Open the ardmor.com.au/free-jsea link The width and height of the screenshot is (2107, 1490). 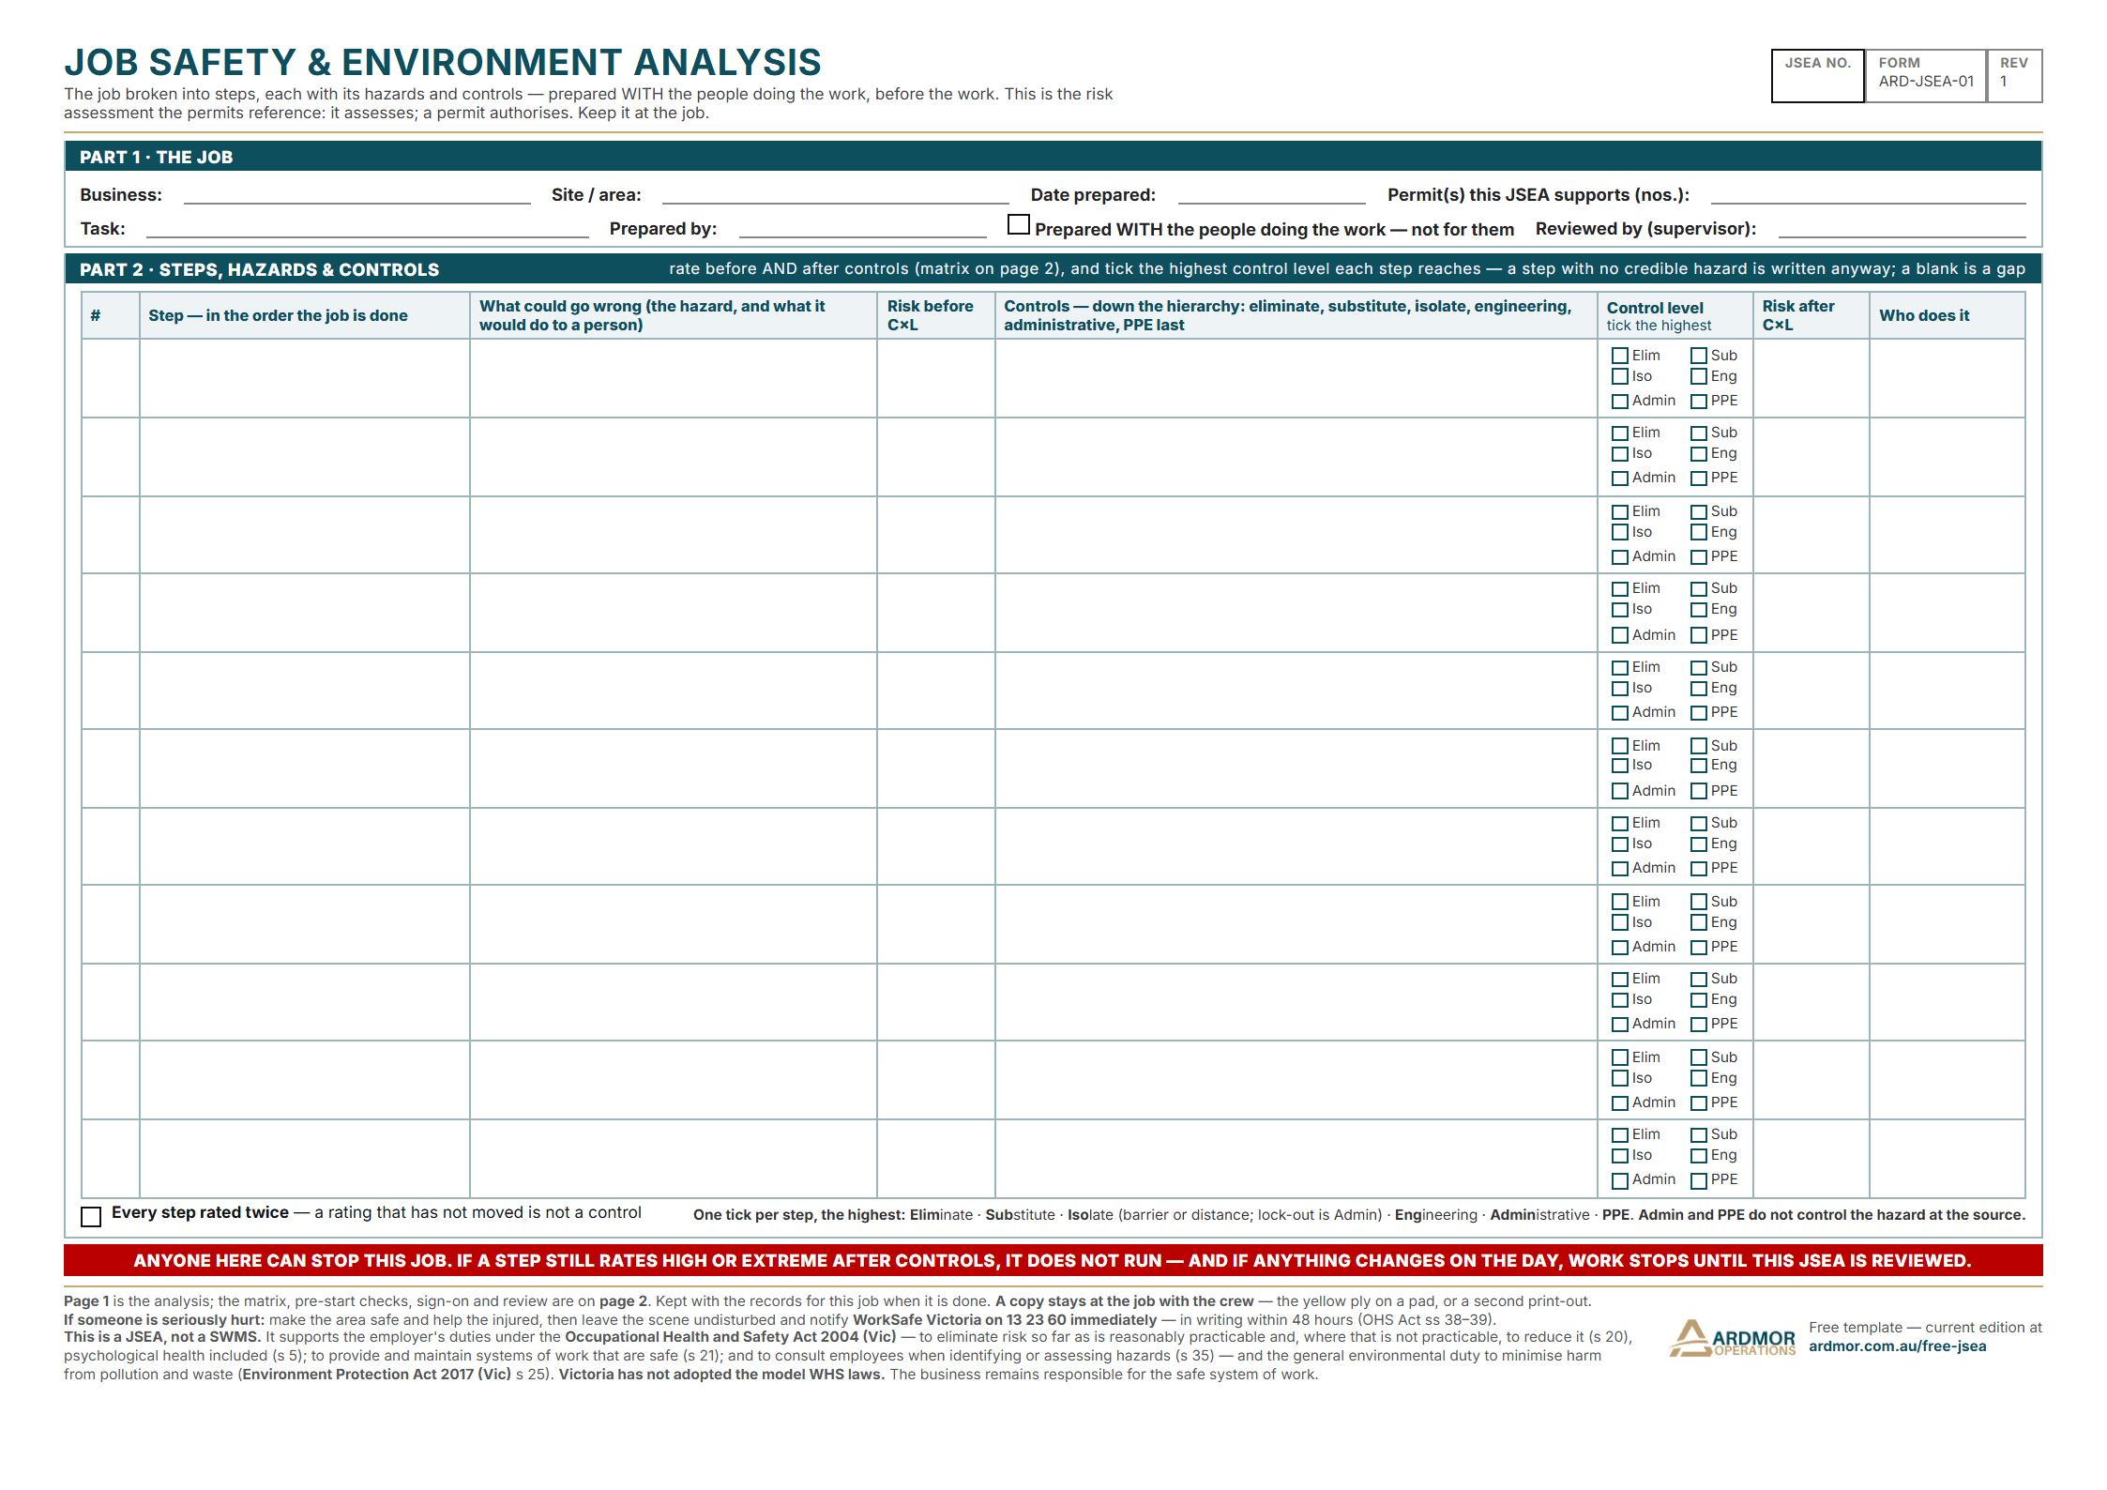pyautogui.click(x=1897, y=1346)
